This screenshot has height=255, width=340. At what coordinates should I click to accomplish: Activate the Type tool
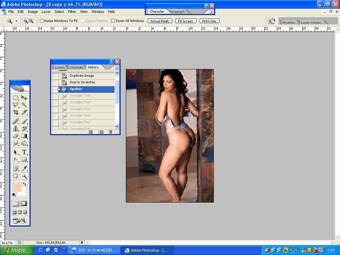point(24,152)
